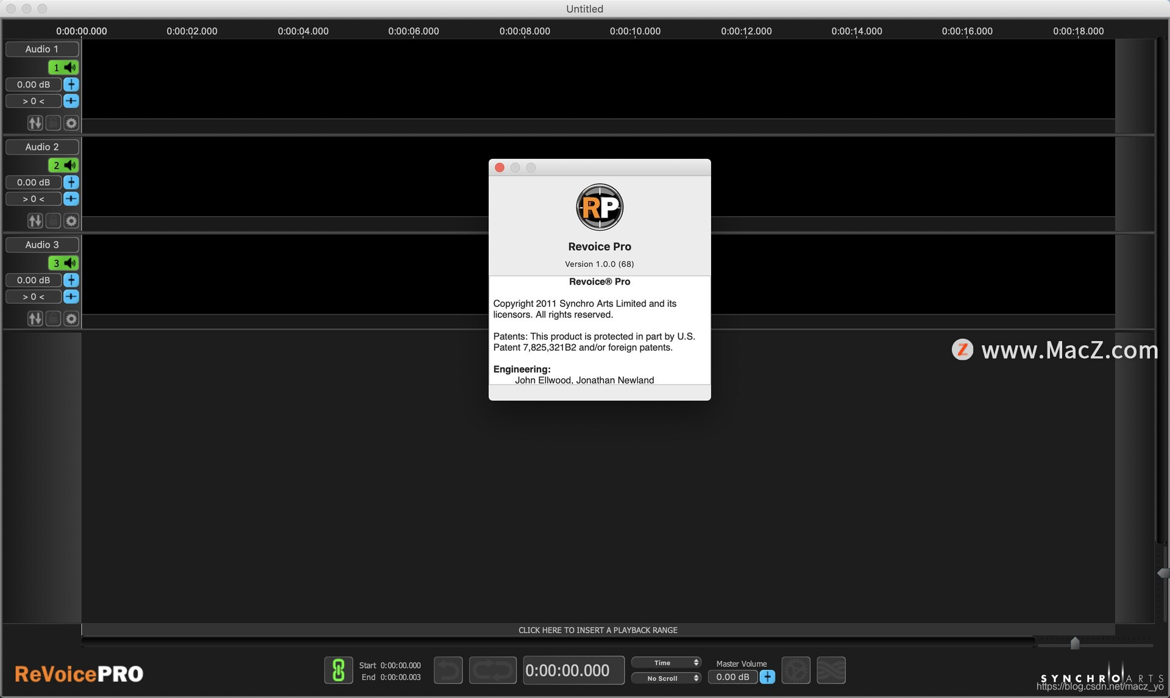Image resolution: width=1170 pixels, height=698 pixels.
Task: Click the playback Start time value
Action: coord(400,666)
